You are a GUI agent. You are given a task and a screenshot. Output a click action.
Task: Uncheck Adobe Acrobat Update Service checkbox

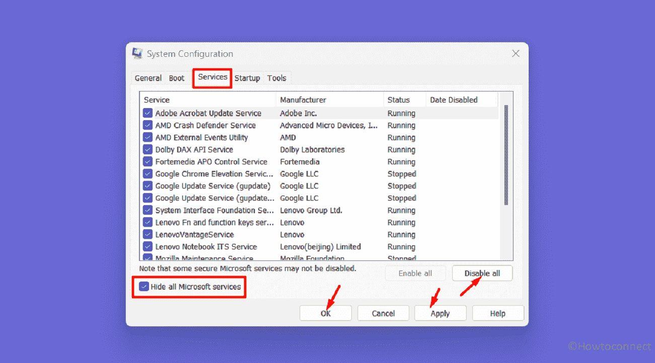(x=148, y=113)
